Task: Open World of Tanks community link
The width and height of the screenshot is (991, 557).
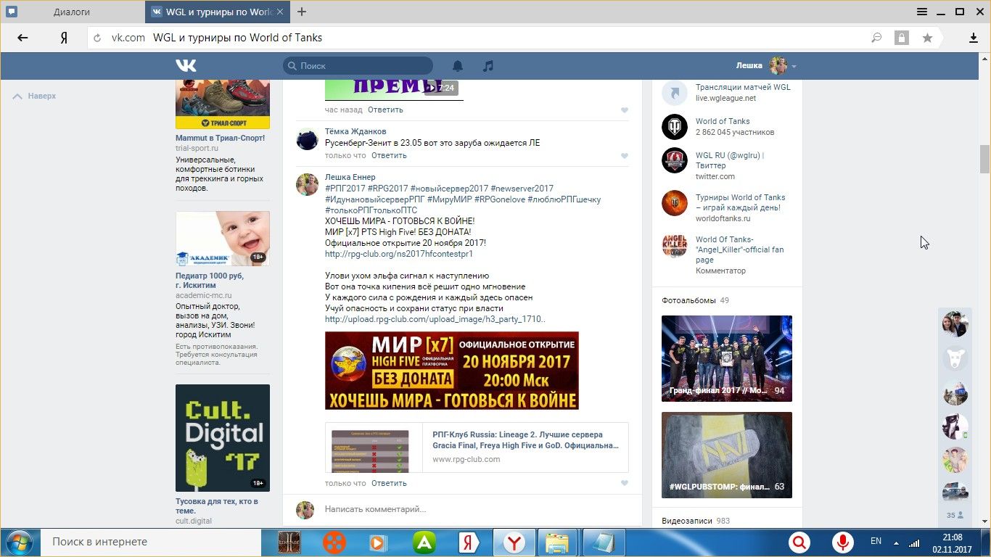Action: [723, 121]
